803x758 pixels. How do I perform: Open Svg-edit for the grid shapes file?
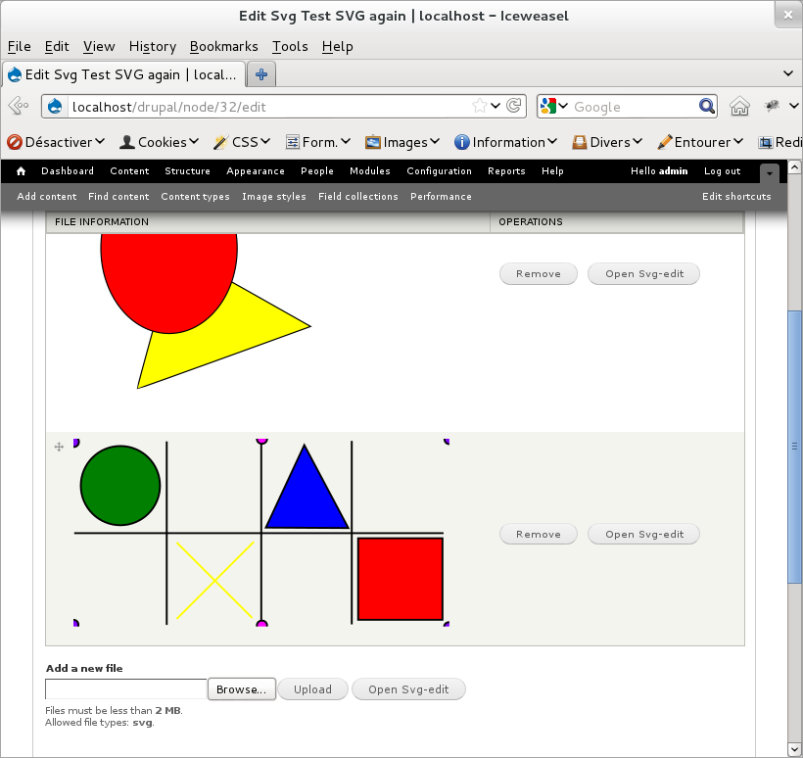pos(643,535)
